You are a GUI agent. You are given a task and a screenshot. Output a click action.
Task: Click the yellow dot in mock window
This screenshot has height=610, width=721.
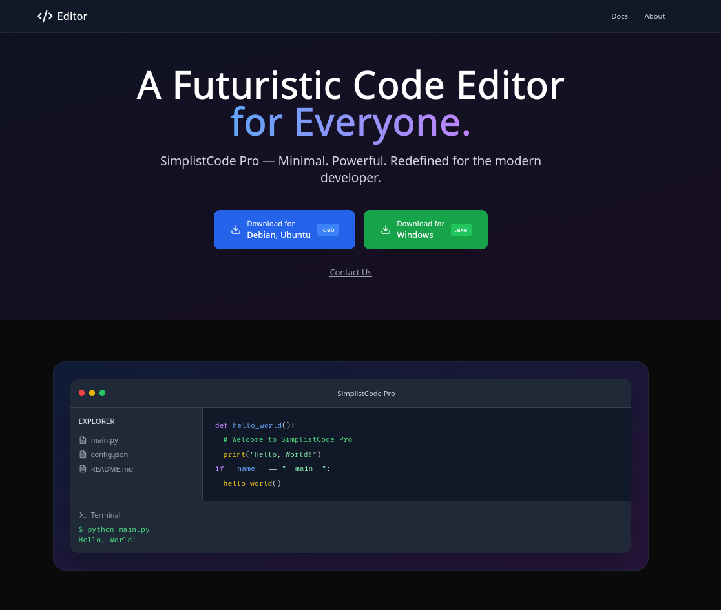pos(92,393)
